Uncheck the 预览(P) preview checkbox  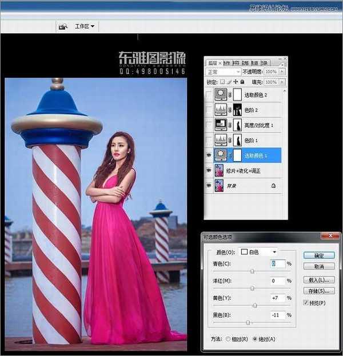click(304, 302)
